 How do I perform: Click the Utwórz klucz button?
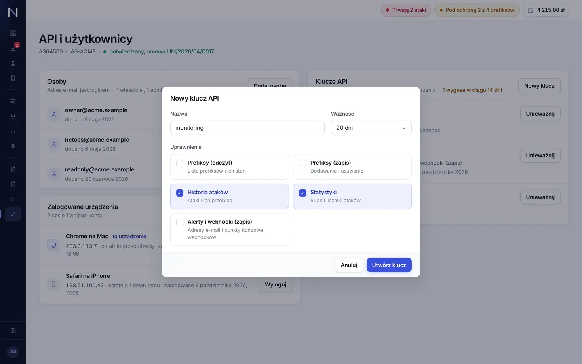point(389,265)
